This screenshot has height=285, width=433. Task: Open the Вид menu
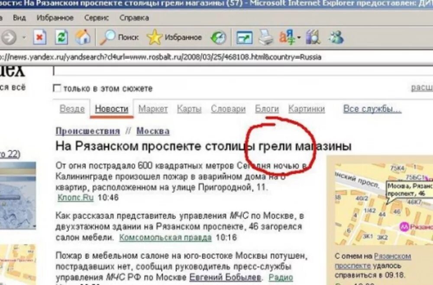19,18
